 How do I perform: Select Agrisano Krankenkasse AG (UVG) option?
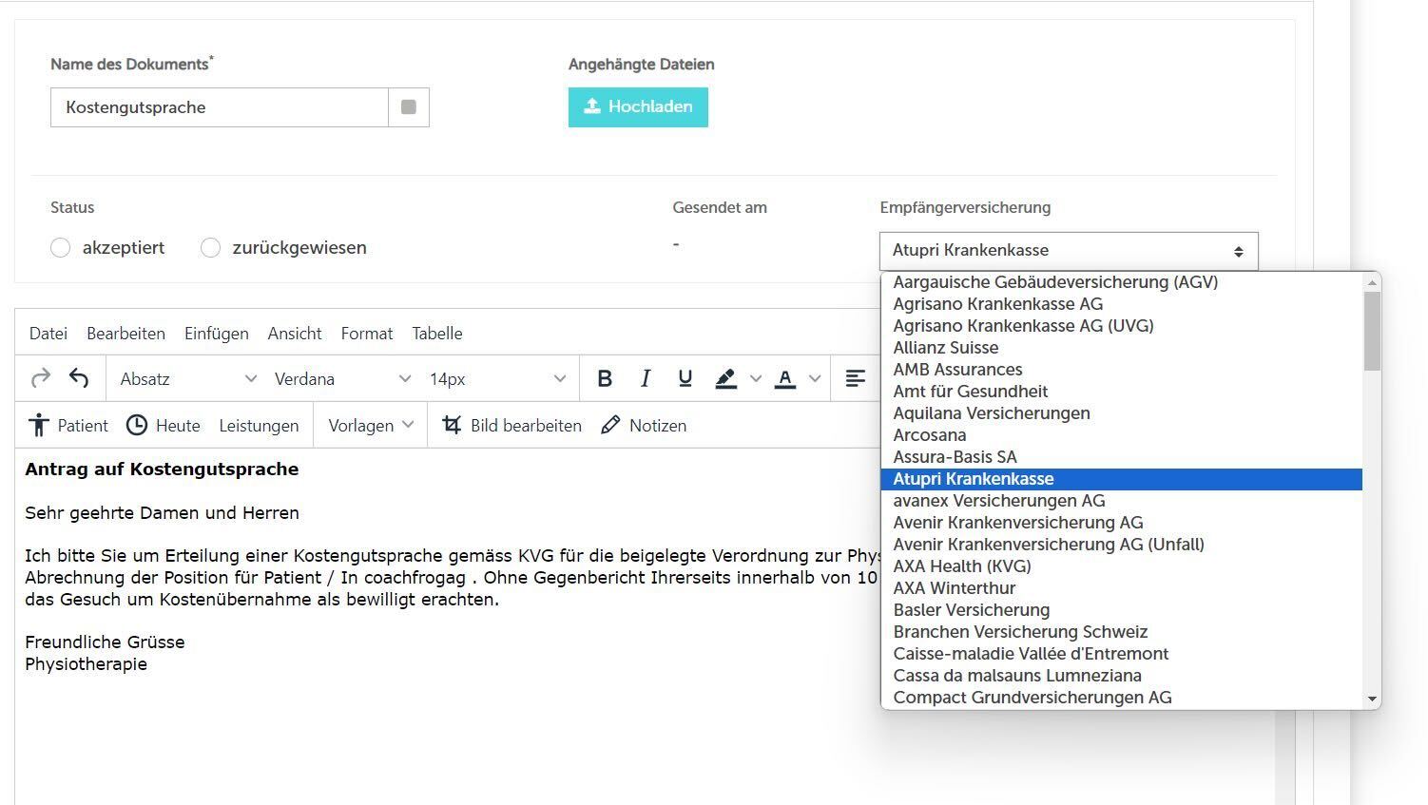click(1122, 326)
